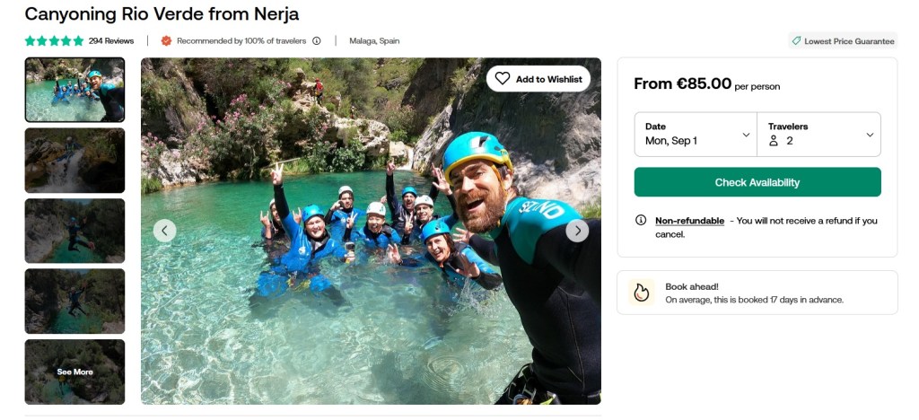Viewport: 919px width, 420px height.
Task: Show the previous photo with left arrow
Action: [164, 231]
